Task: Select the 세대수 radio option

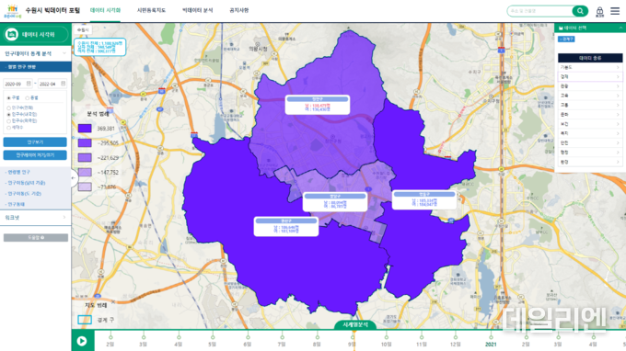Action: coord(8,128)
